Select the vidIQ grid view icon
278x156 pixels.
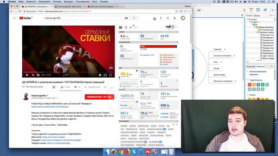(121, 27)
